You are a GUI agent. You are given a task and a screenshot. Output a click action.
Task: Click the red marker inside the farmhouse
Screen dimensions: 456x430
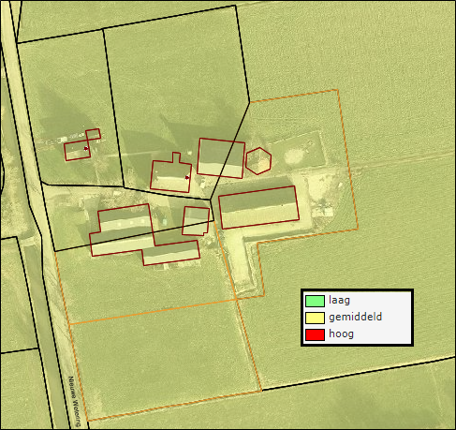187,178
